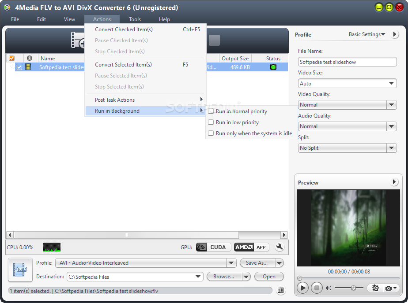The height and width of the screenshot is (303, 408).
Task: Open the Tools menu
Action: click(x=135, y=19)
